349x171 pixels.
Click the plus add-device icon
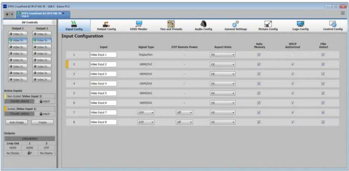[x=7, y=14]
